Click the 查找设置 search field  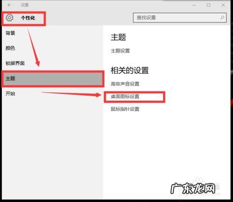tap(180, 18)
